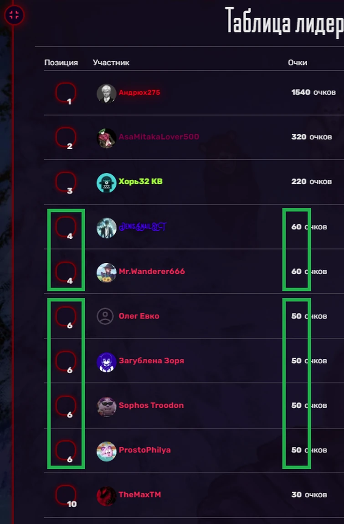Open Андрюх275 avatar picture
Image resolution: width=344 pixels, height=524 pixels.
[107, 93]
